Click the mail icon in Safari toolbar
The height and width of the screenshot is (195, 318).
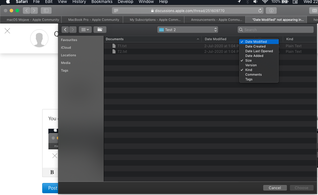(314, 11)
